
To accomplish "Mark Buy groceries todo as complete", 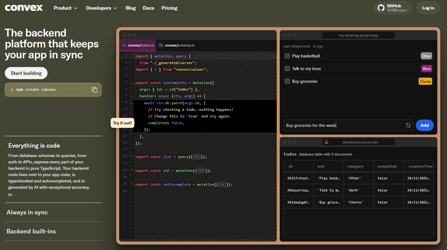I will pyautogui.click(x=287, y=81).
